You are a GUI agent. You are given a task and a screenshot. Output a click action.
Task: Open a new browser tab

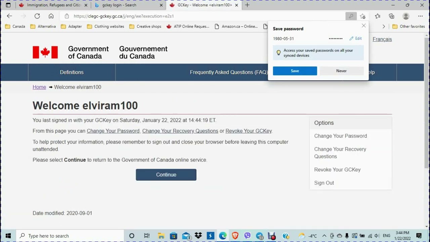click(247, 5)
